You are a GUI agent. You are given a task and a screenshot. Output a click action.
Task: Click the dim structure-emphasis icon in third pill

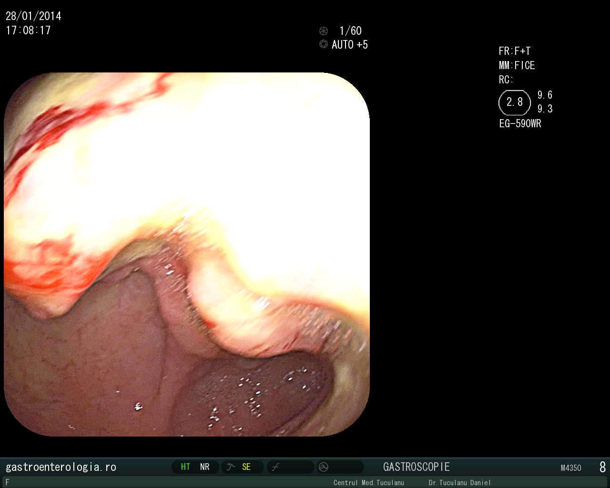(x=275, y=467)
